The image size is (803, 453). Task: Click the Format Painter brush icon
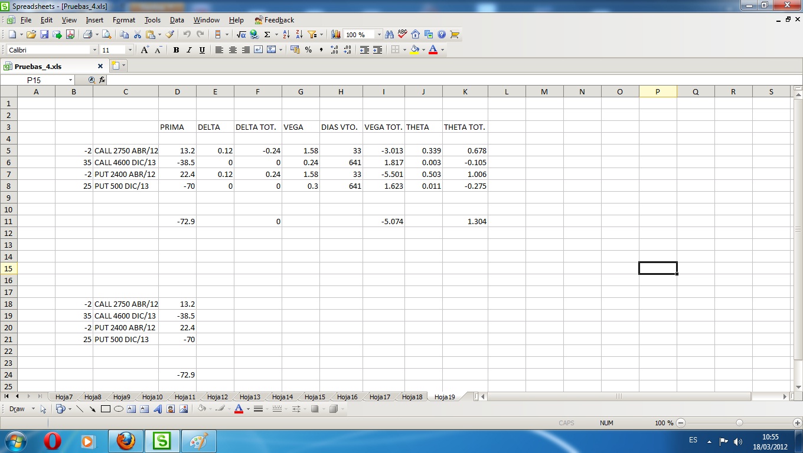pyautogui.click(x=171, y=35)
